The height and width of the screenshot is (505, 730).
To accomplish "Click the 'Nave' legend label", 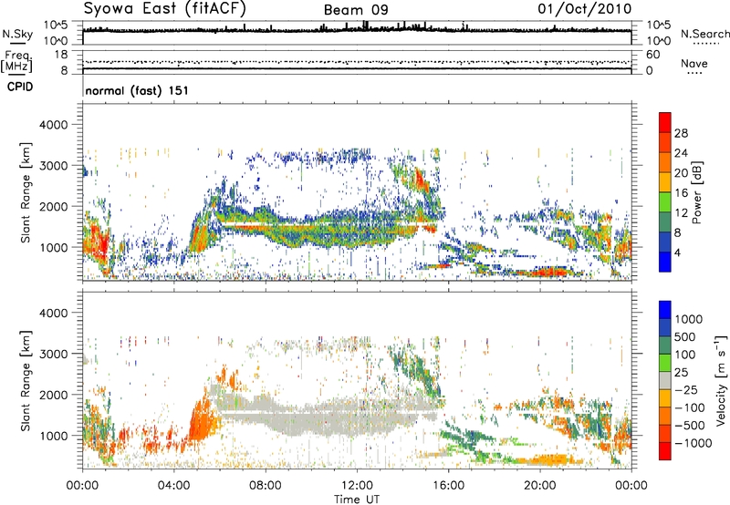I will click(x=694, y=63).
